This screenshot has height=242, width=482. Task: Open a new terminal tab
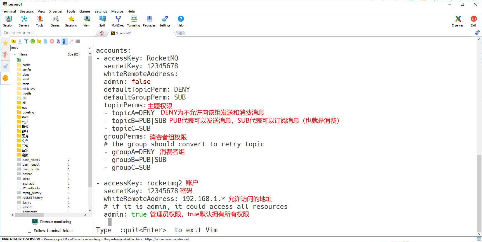181,33
